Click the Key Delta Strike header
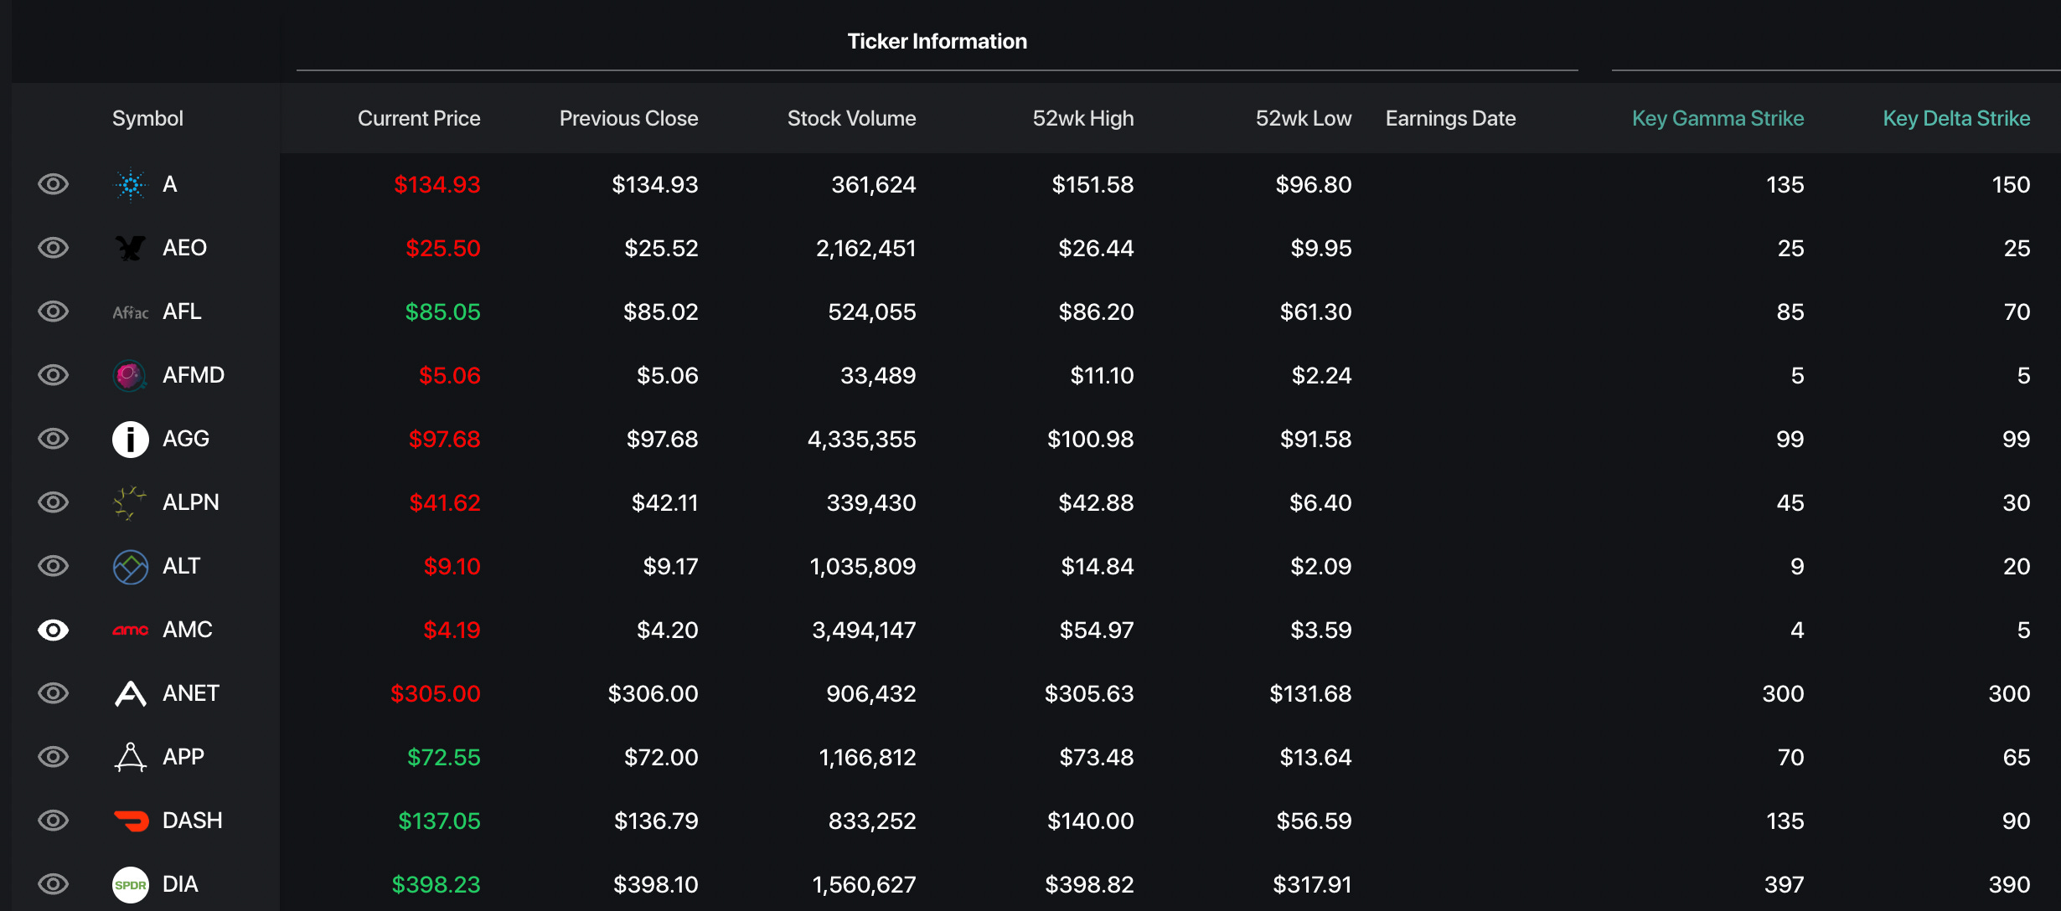 (1956, 118)
